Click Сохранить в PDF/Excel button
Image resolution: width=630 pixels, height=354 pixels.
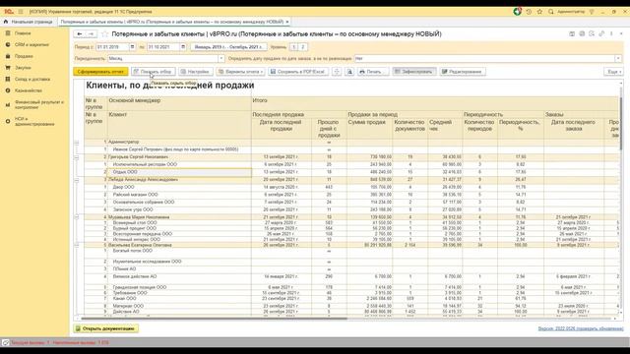coord(297,72)
